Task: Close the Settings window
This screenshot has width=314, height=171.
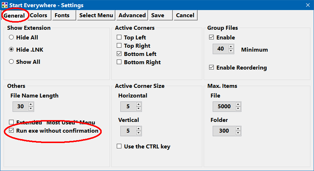Action: [x=308, y=5]
